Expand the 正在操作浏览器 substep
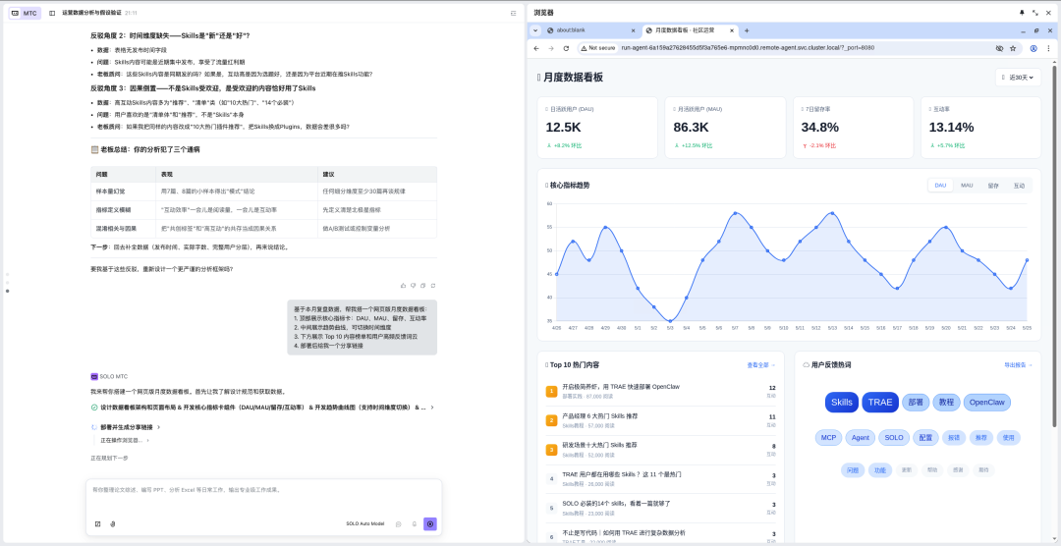The width and height of the screenshot is (1061, 546). click(125, 441)
